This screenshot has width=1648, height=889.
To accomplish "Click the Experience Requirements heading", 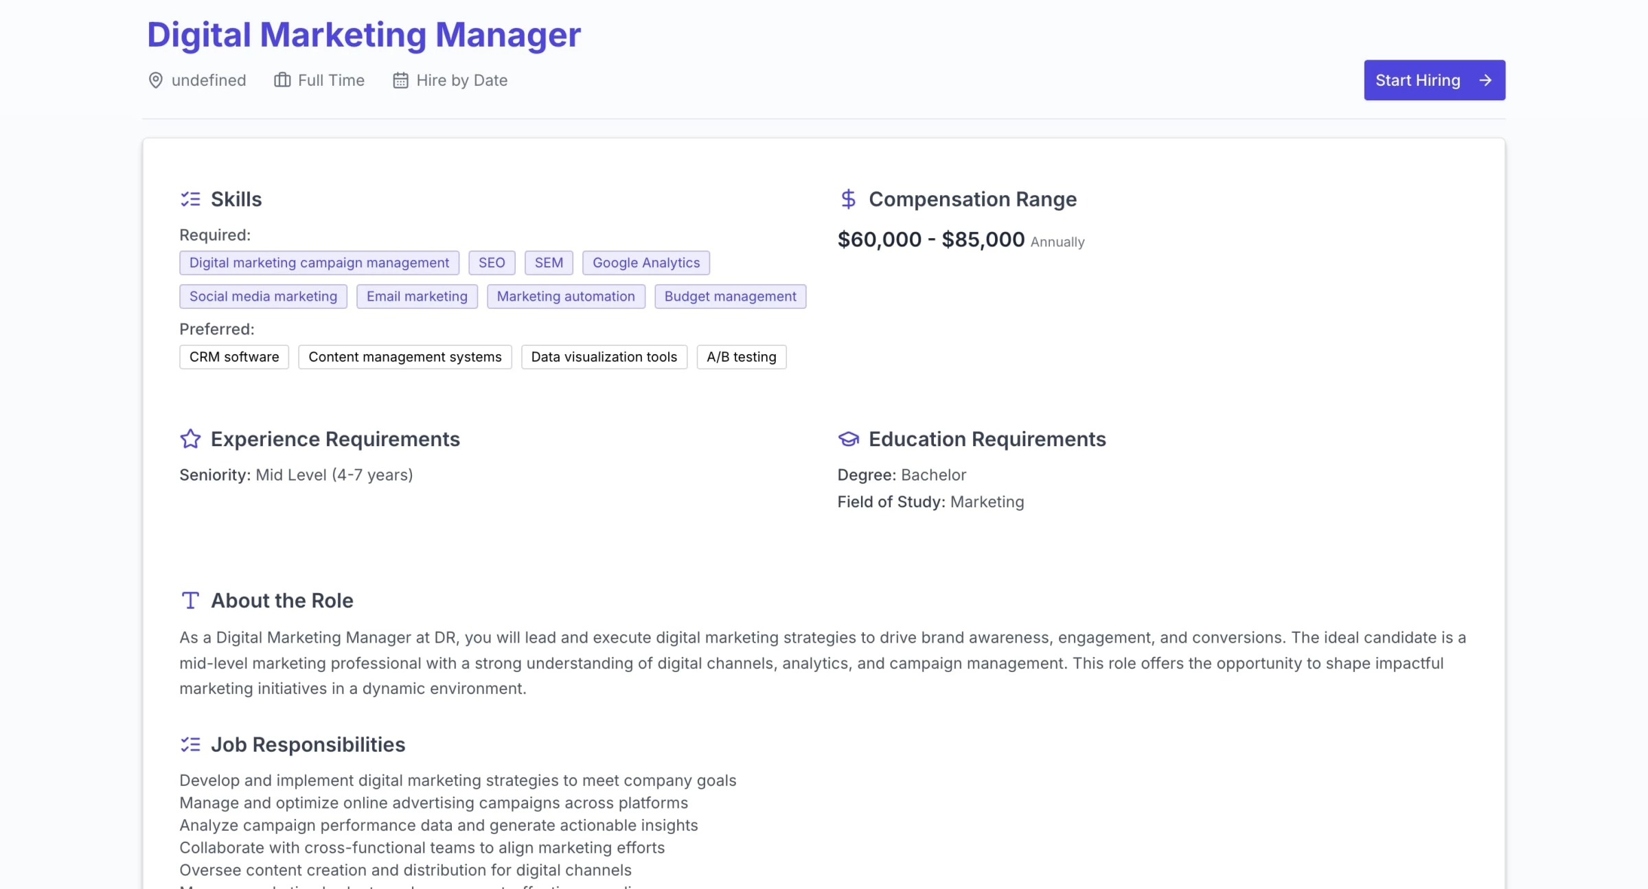I will click(335, 439).
